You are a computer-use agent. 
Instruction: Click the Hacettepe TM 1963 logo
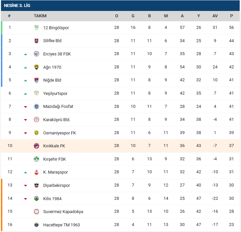[x=36, y=225]
